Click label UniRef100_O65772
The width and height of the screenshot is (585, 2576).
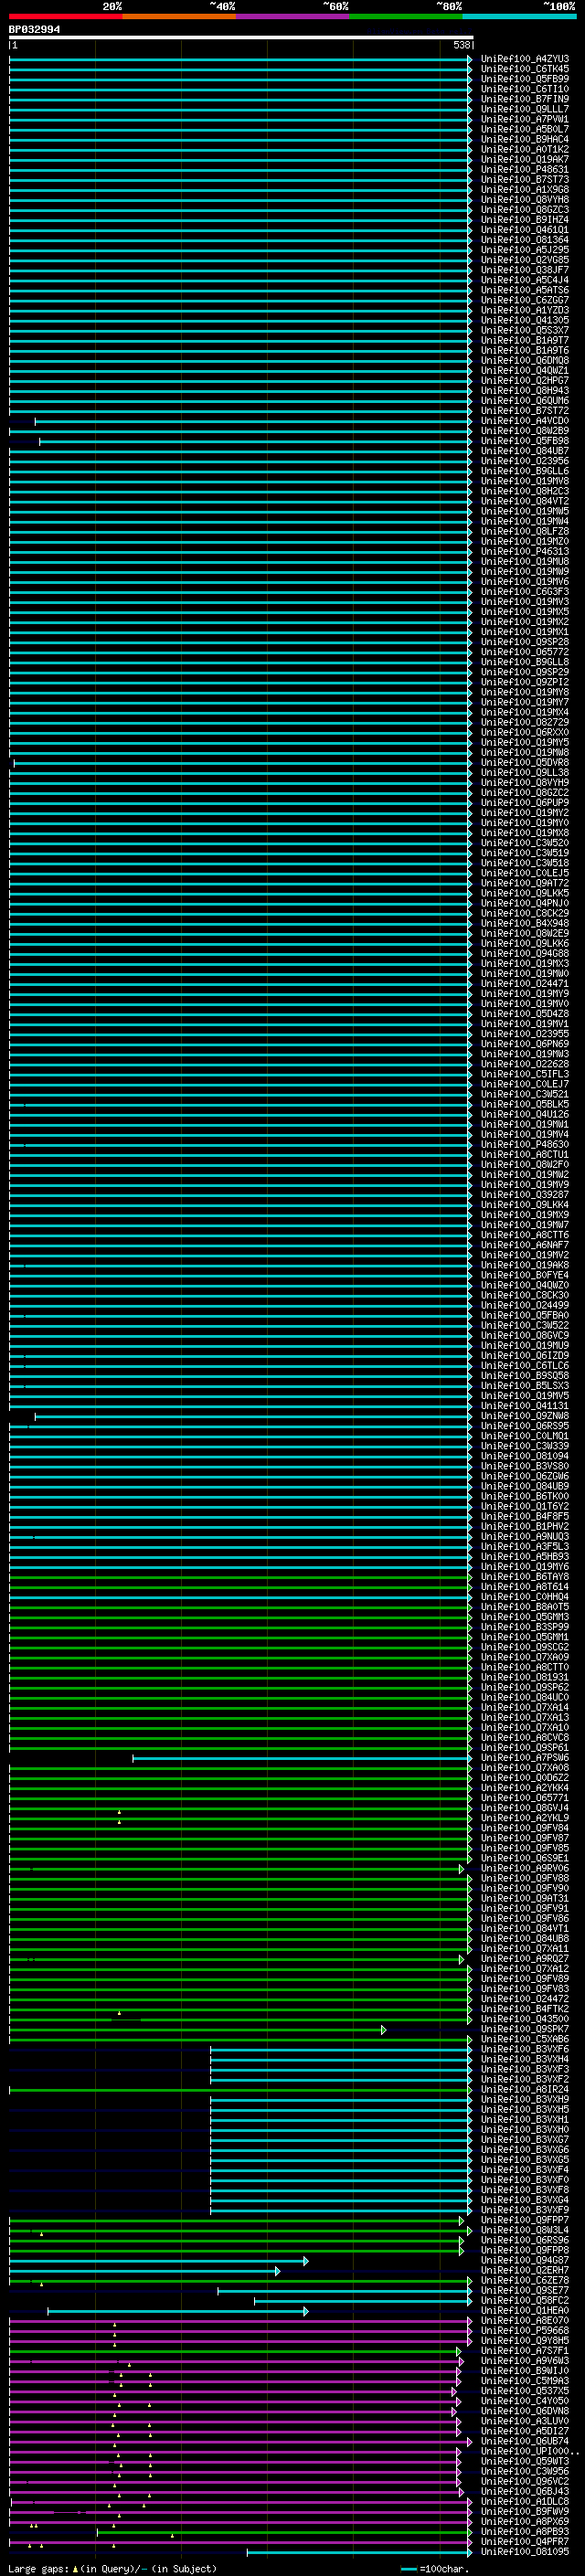525,652
